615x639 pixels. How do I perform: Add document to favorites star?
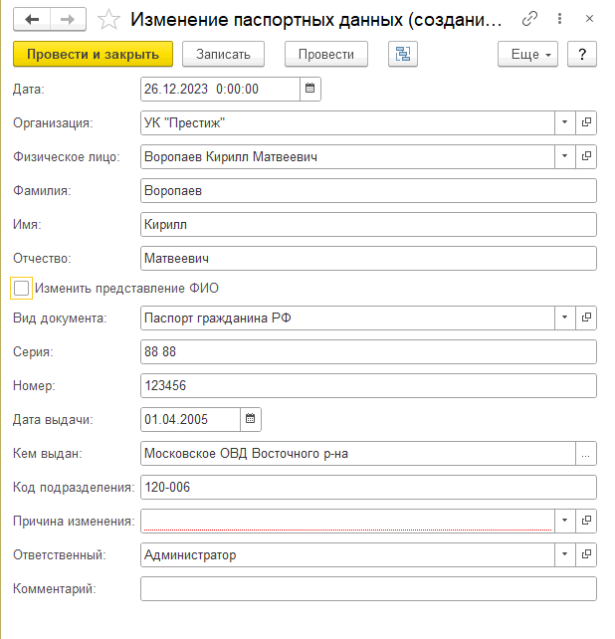coord(109,19)
